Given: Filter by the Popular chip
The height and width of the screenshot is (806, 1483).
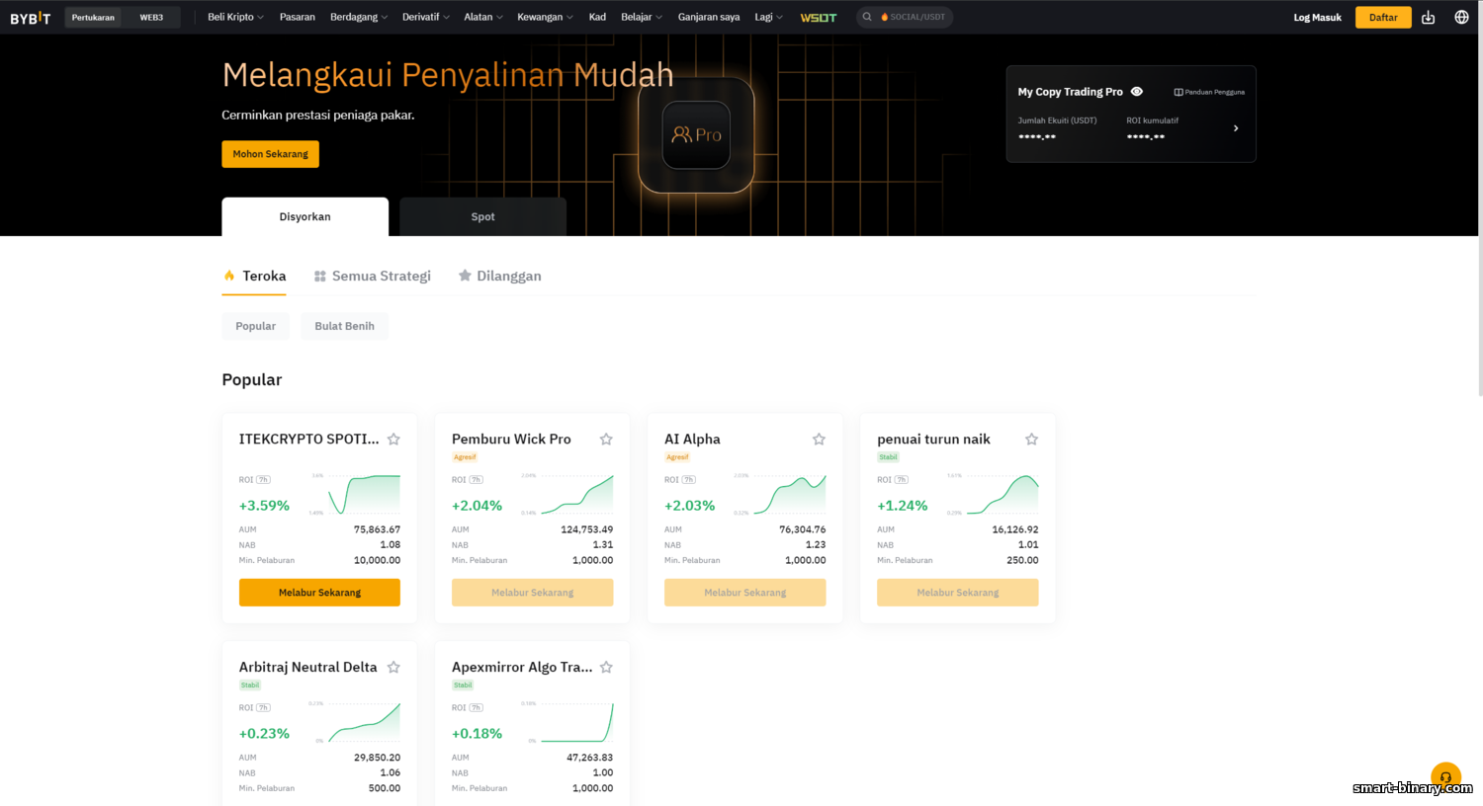Looking at the screenshot, I should (255, 326).
